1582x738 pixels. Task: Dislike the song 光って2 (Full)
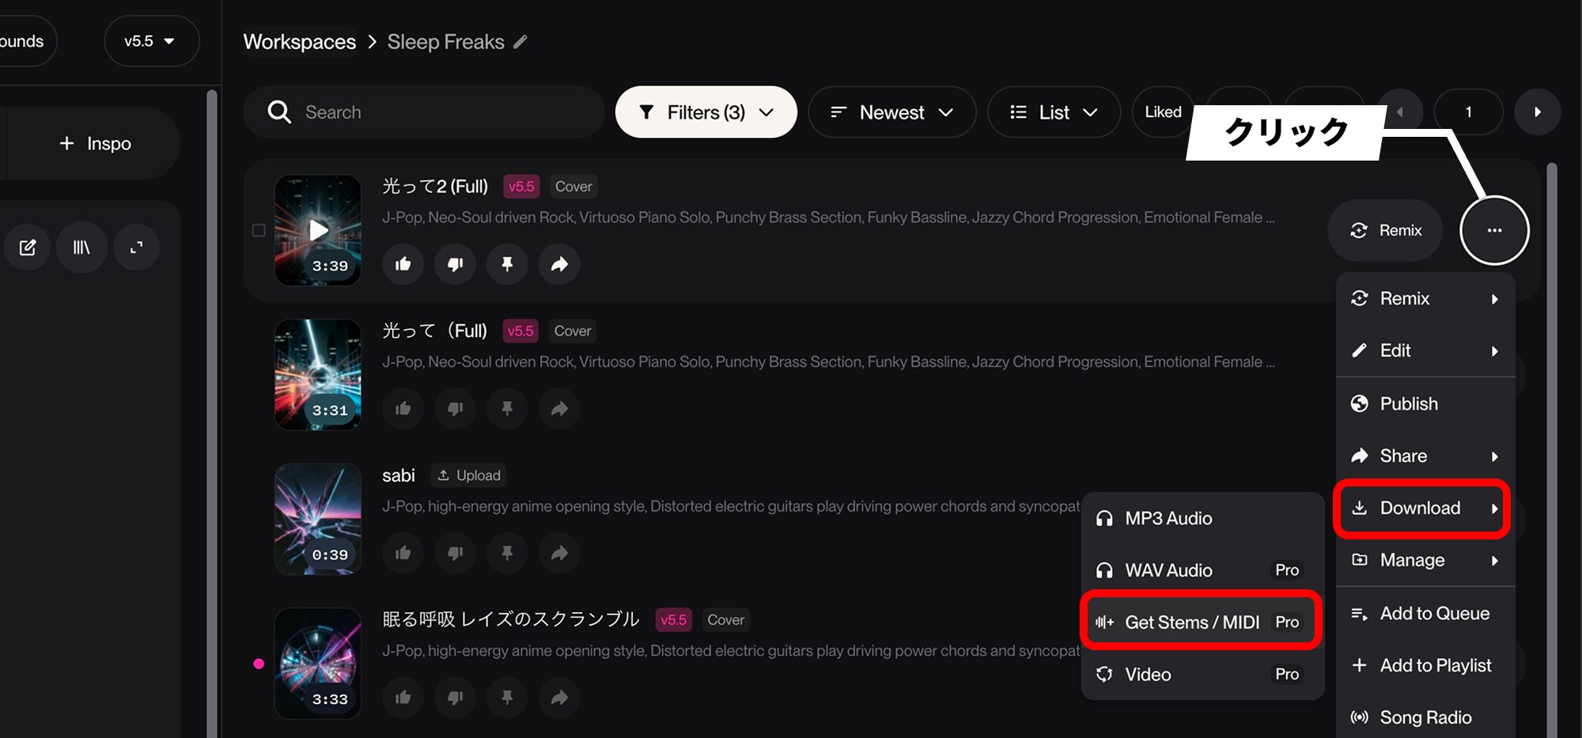[455, 264]
